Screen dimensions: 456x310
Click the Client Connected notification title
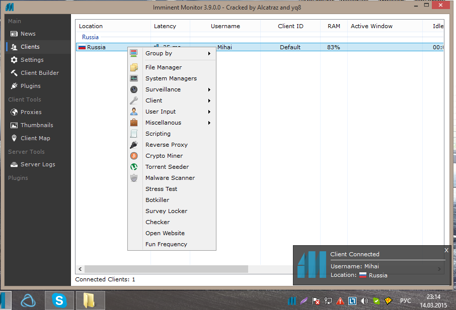tap(355, 254)
